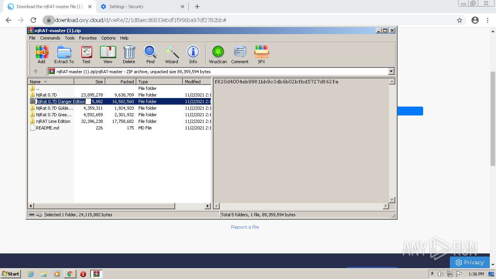Image resolution: width=496 pixels, height=279 pixels.
Task: Open the Chrome three-dot menu
Action: 488,20
